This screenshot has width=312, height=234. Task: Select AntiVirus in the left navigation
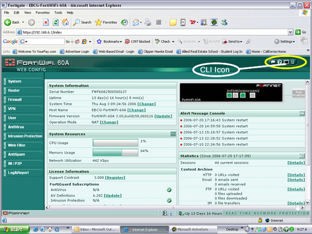[16, 127]
